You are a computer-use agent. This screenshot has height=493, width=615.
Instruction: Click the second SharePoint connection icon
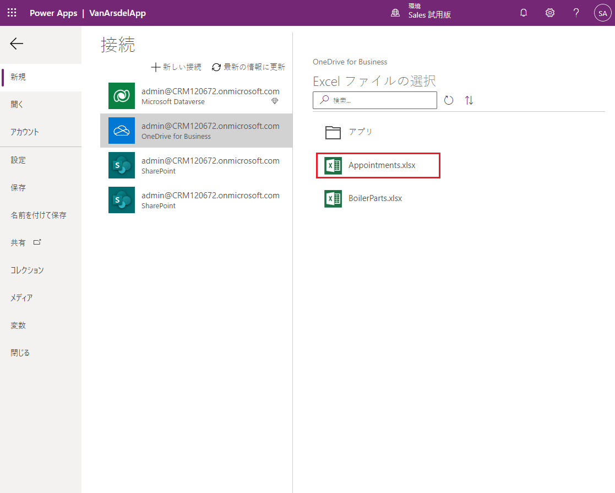(x=122, y=200)
